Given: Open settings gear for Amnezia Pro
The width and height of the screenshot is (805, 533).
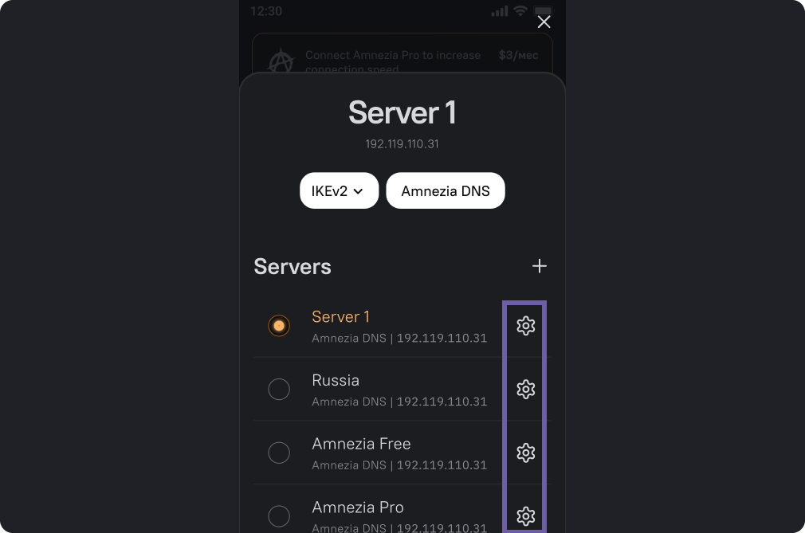Looking at the screenshot, I should (x=525, y=515).
